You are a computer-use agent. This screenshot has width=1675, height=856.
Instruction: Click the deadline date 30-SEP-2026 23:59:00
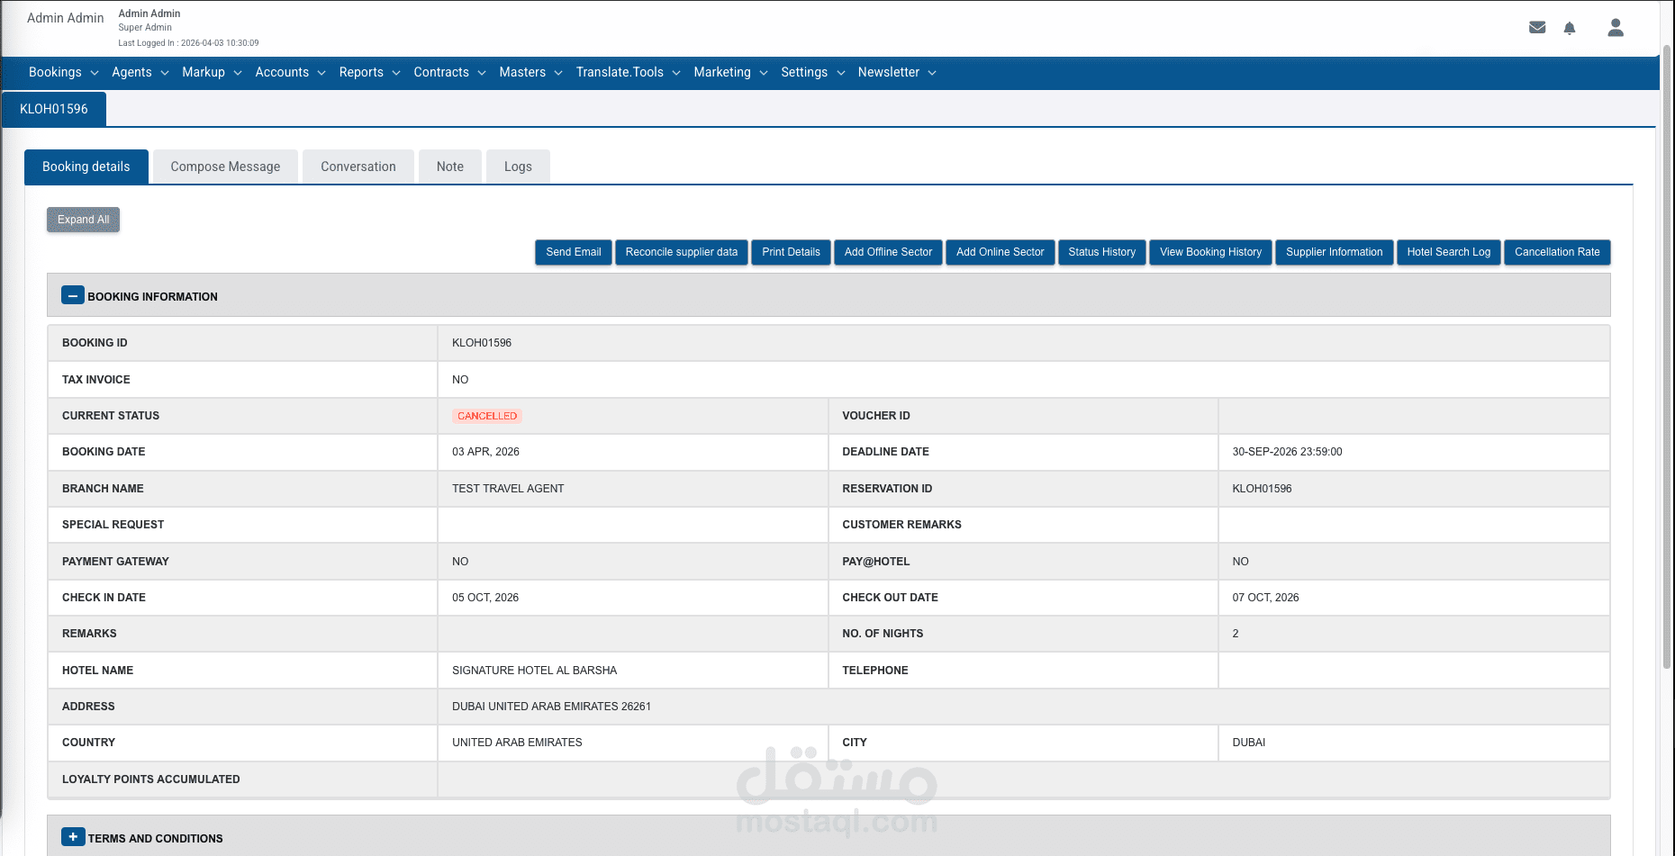tap(1287, 452)
